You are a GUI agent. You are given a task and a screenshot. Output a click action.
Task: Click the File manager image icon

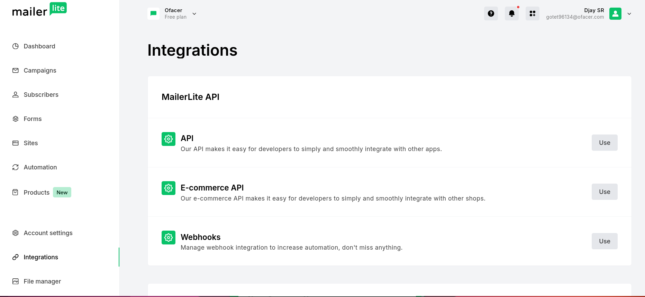pos(16,281)
